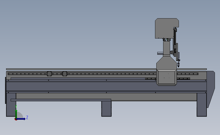
Task: Select the vertical Z-axis slide beside the motor box
Action: [x=175, y=42]
